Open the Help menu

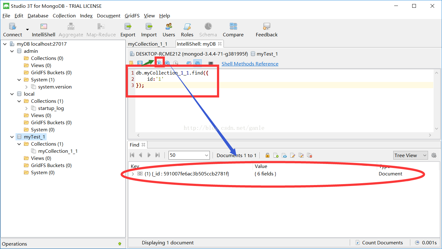point(165,16)
